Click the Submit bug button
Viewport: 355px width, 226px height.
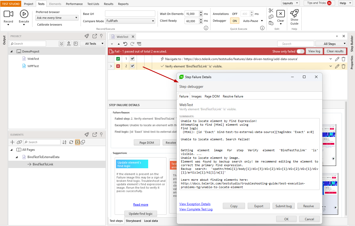point(284,206)
